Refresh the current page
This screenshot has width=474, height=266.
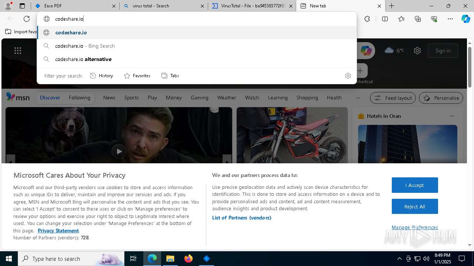[x=27, y=19]
